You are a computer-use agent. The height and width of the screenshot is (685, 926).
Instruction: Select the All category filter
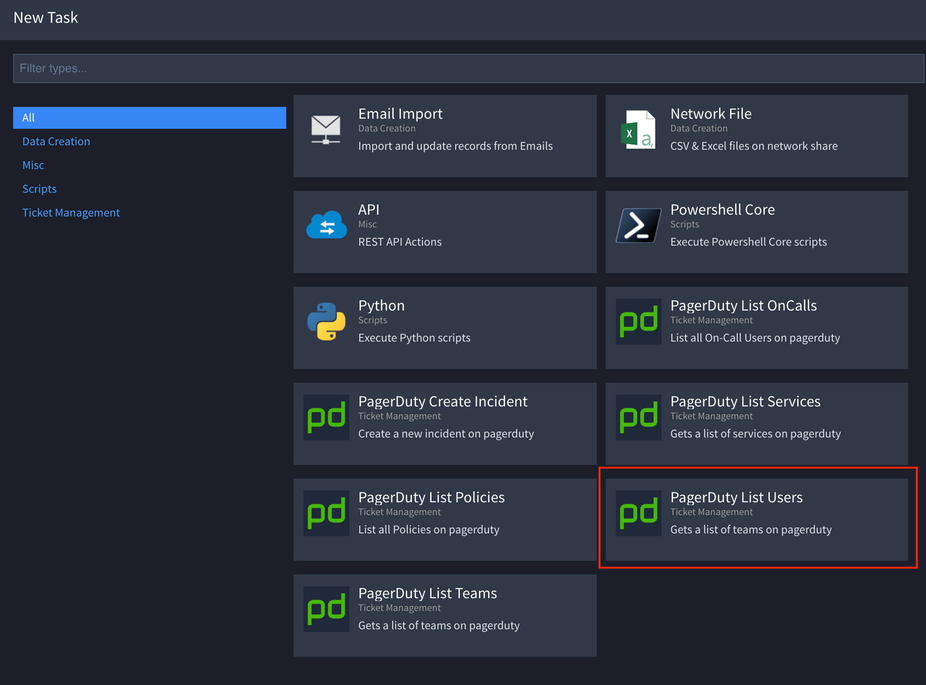point(150,118)
